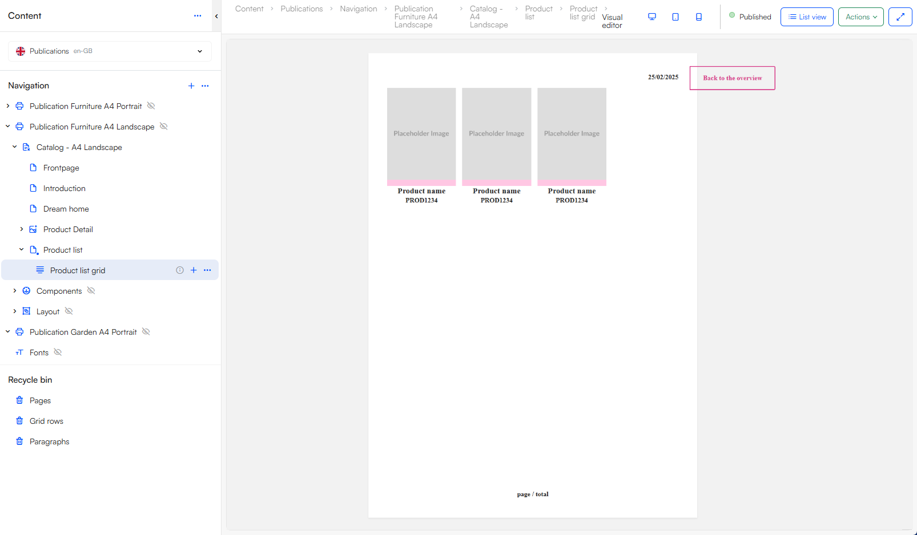Click the printer icon next to Publication Garden A4 Portrait
This screenshot has width=917, height=535.
19,331
